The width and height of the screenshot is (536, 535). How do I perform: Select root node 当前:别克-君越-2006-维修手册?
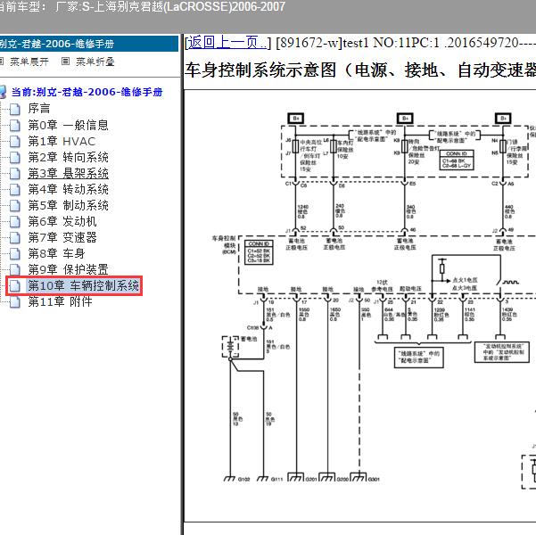pyautogui.click(x=87, y=92)
